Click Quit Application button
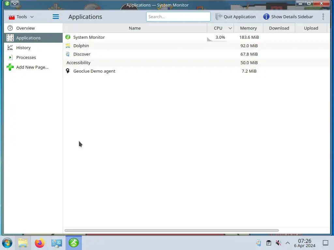Screen dimensions: 334x250 [235, 17]
